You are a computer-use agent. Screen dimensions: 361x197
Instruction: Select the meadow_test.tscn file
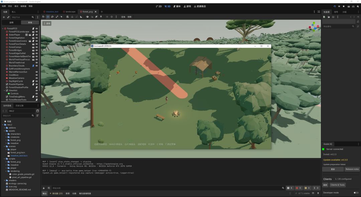(x=19, y=156)
